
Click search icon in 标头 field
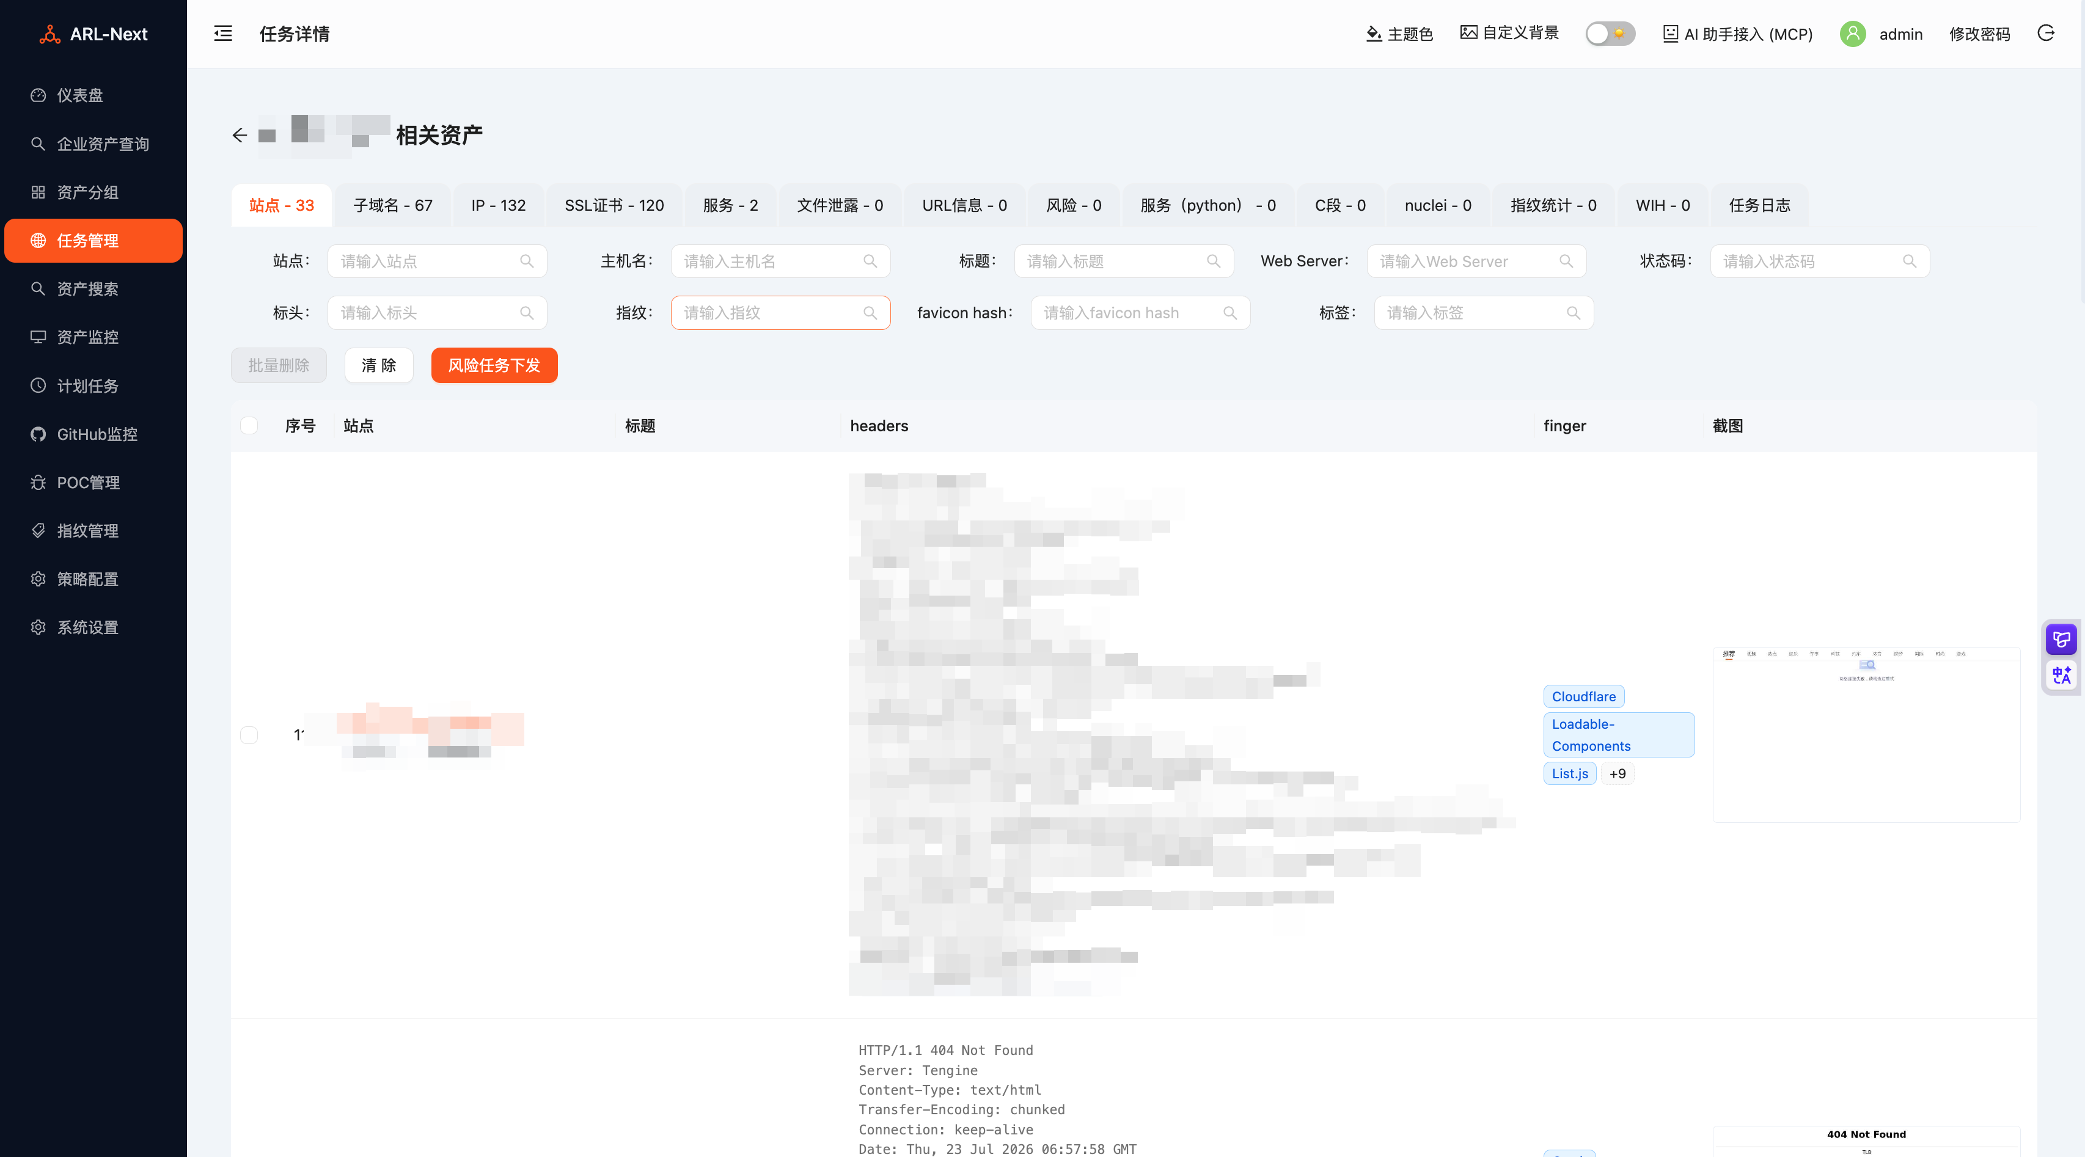click(x=527, y=313)
